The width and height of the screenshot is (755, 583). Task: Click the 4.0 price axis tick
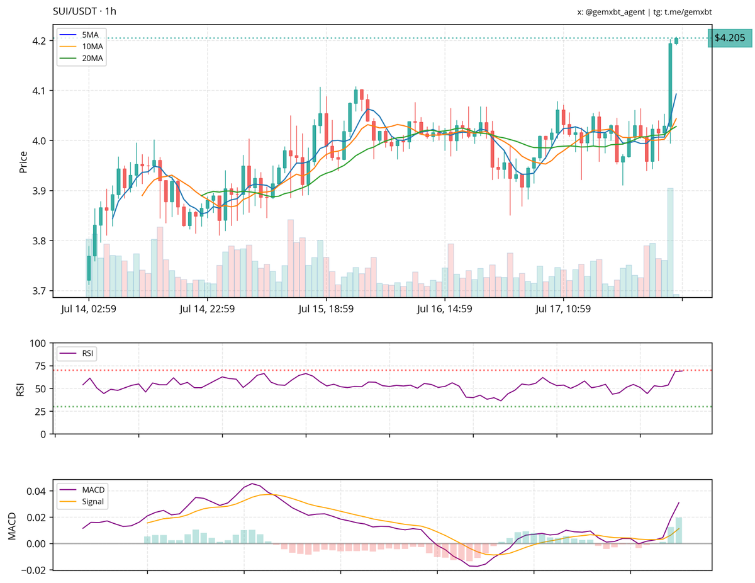[x=40, y=140]
